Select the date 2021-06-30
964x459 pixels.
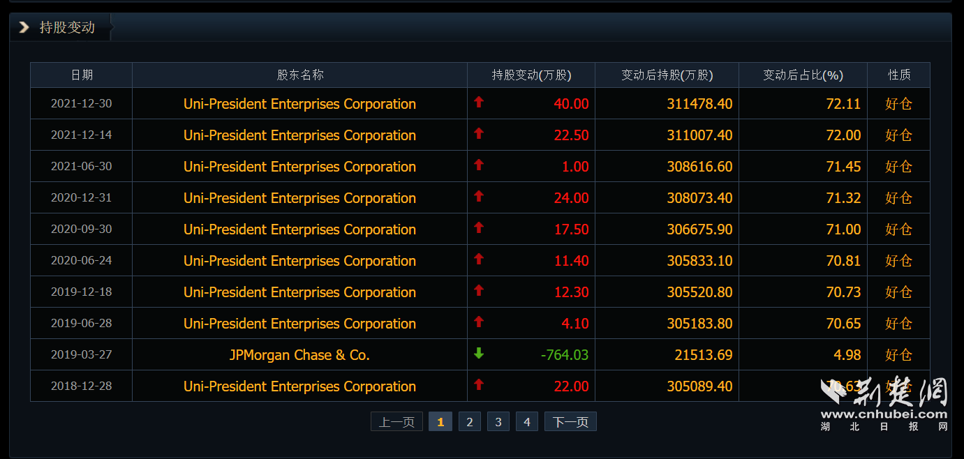pyautogui.click(x=81, y=166)
